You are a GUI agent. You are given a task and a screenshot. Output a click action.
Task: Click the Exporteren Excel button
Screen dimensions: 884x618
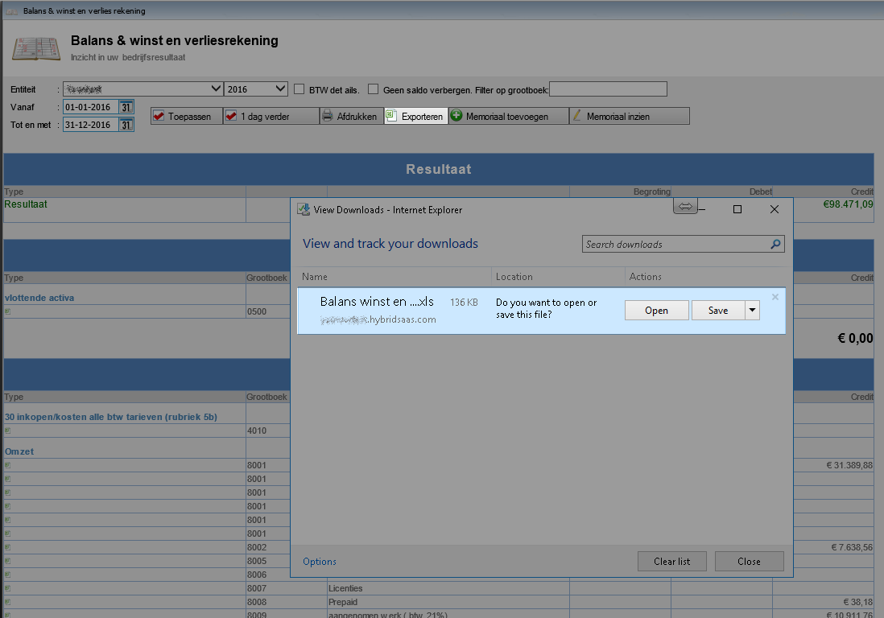pos(415,117)
